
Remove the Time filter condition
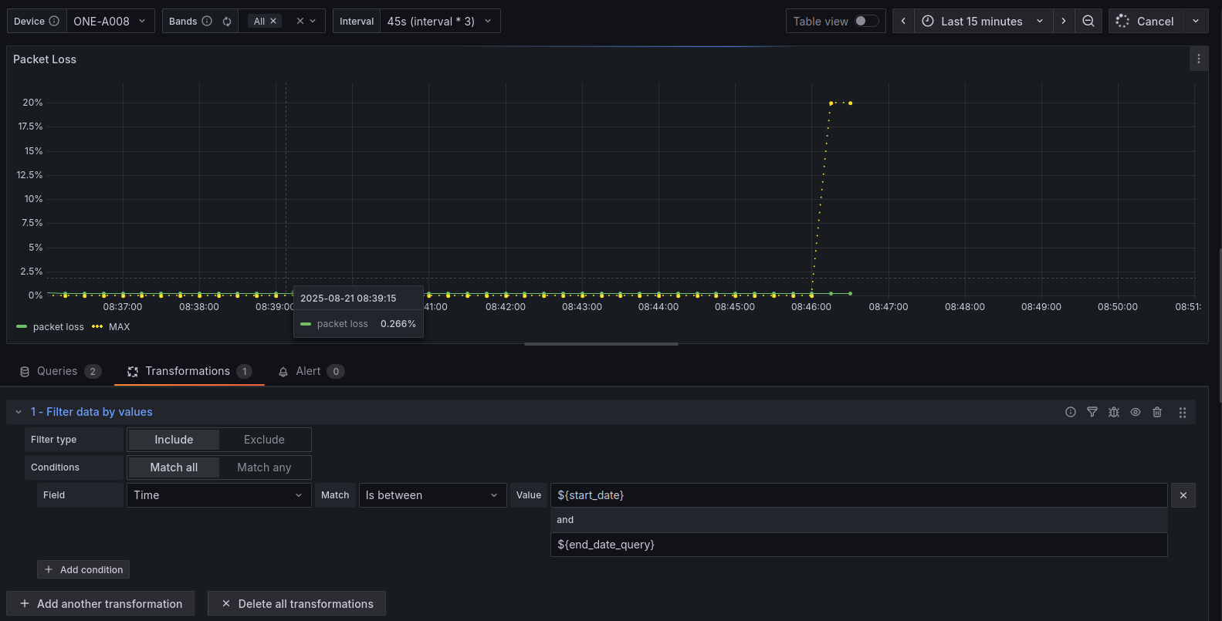click(1183, 495)
